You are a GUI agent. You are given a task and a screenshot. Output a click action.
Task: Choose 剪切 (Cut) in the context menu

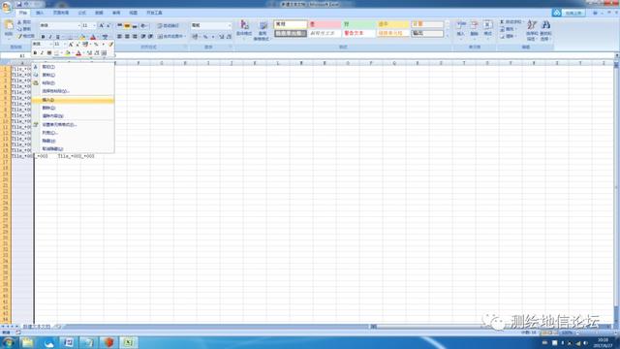pos(73,67)
